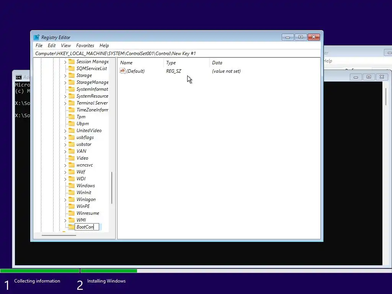
Task: Click the Video folder icon
Action: coord(72,158)
